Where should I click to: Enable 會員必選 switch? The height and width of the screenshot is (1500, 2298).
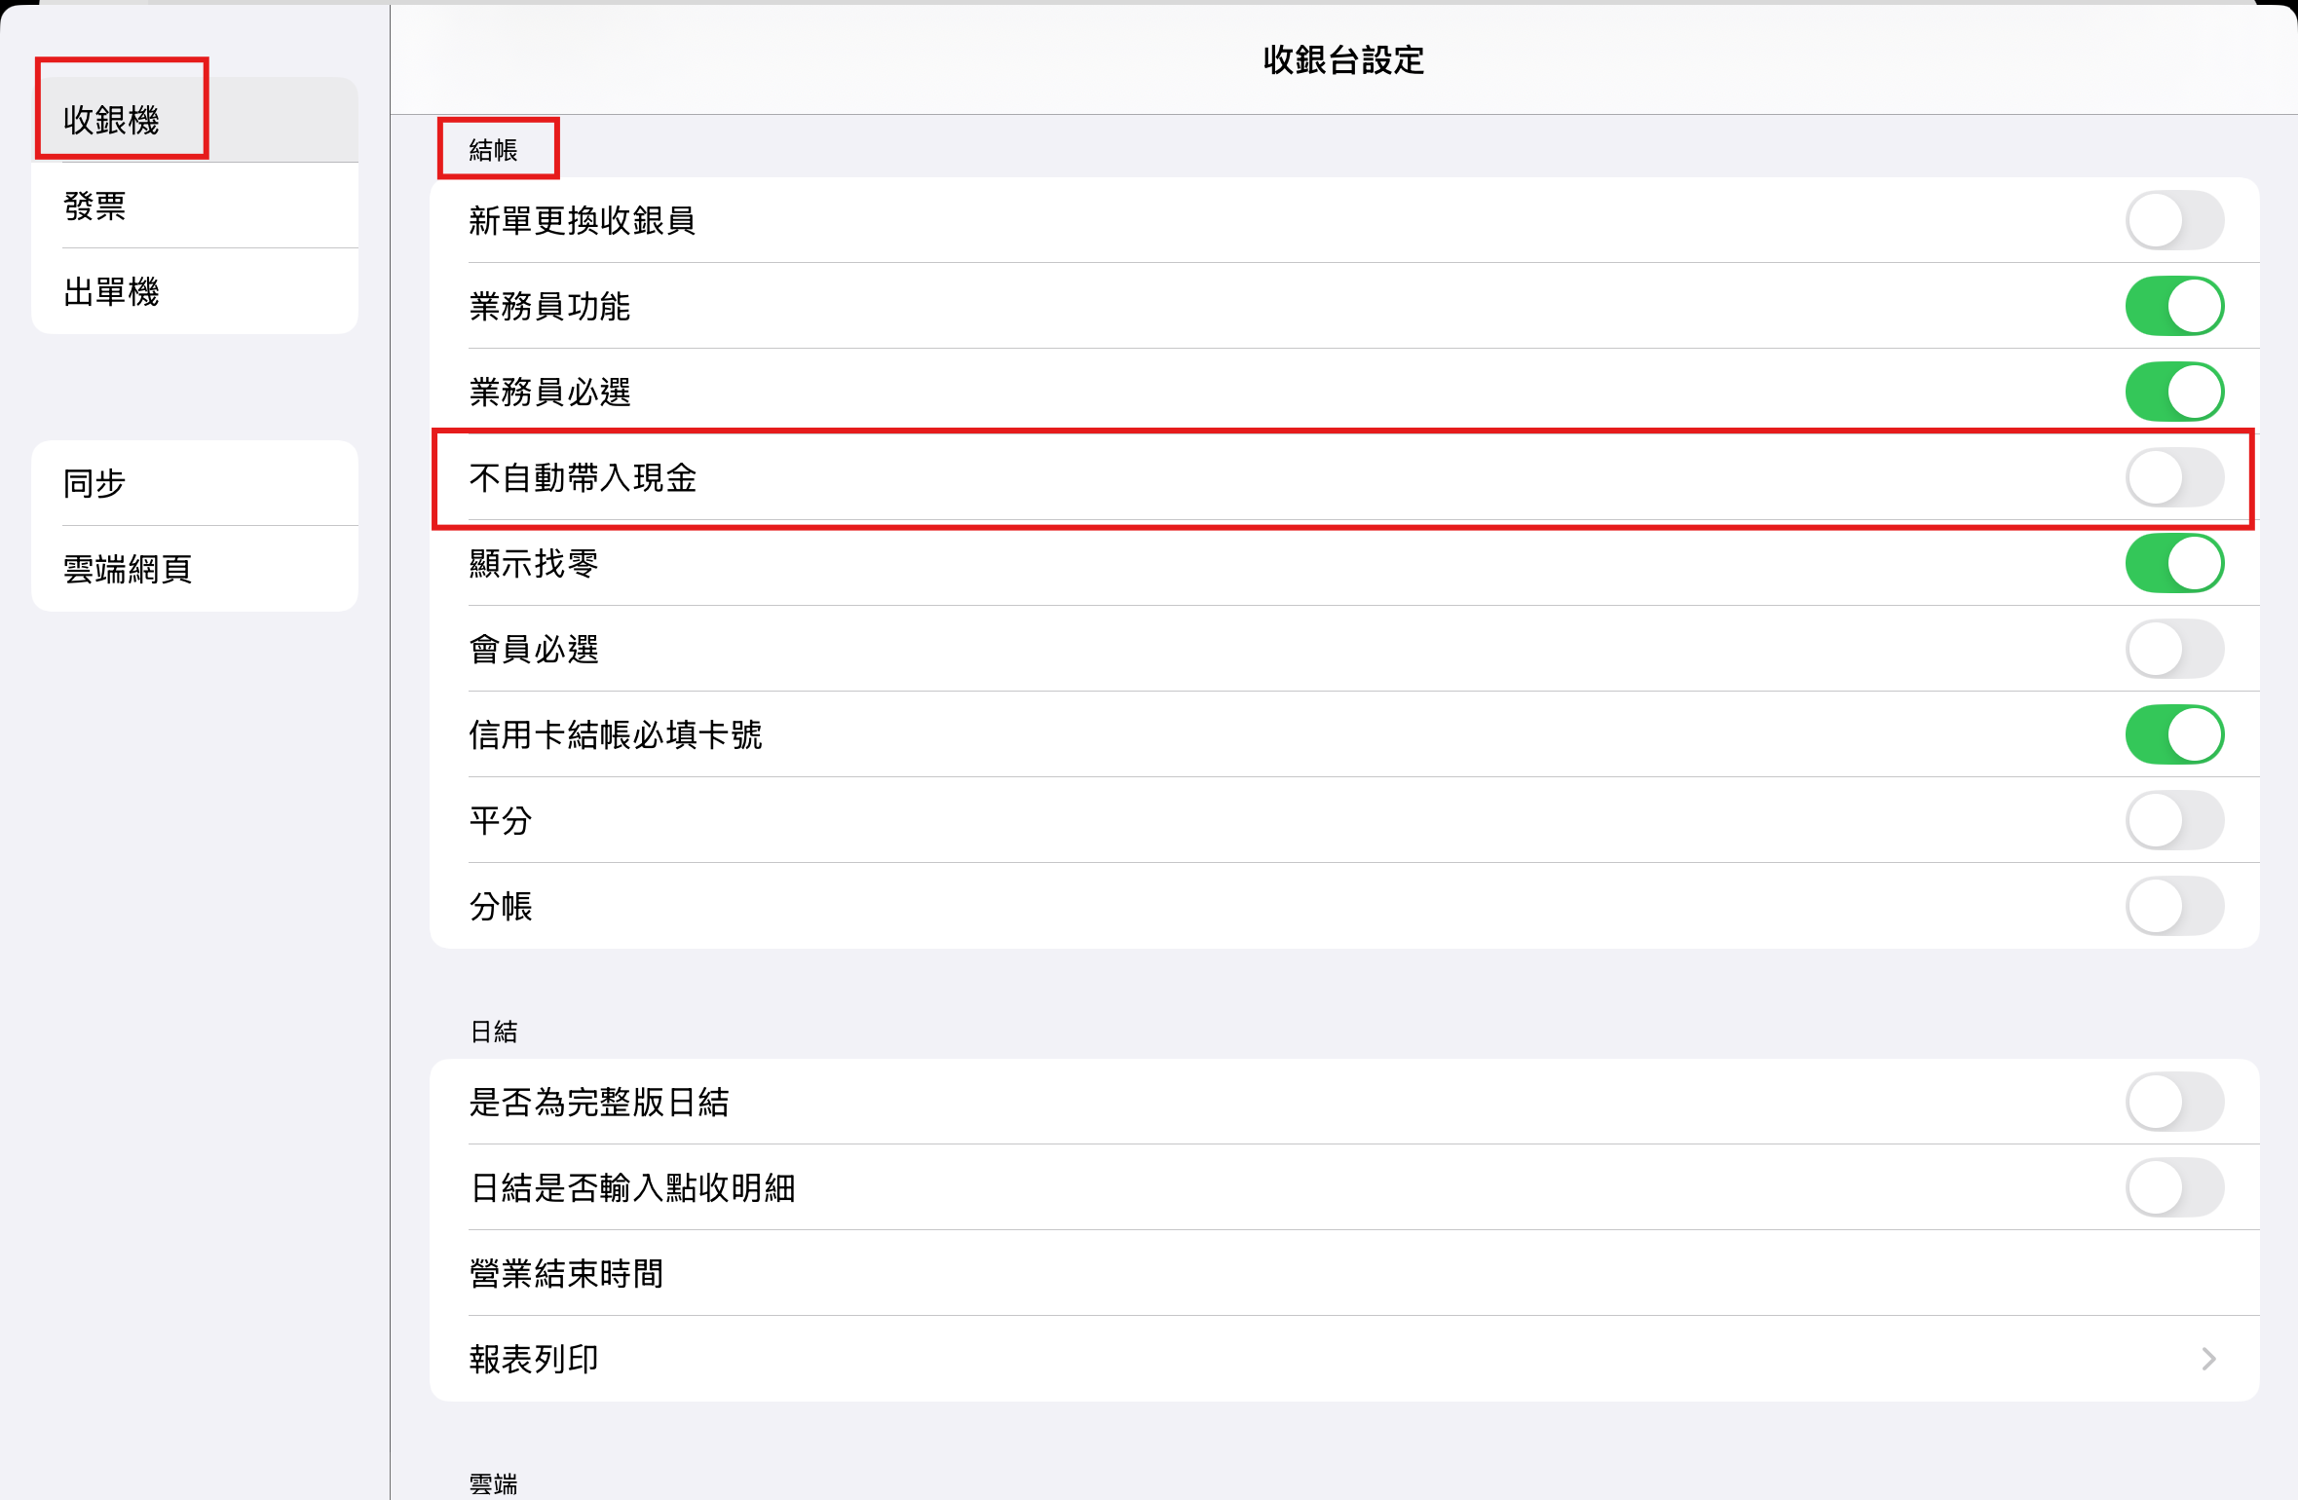pyautogui.click(x=2174, y=649)
